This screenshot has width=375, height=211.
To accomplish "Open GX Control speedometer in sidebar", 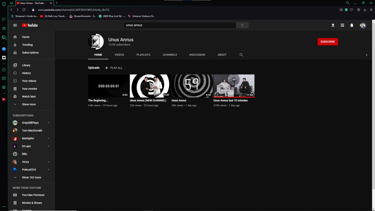I will pyautogui.click(x=4, y=19).
